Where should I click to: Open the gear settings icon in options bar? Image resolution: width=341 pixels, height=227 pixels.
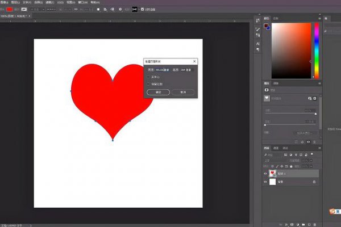coord(120,9)
